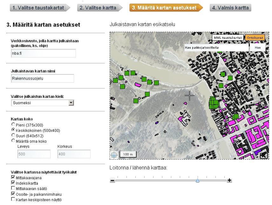Go to step 1. Valitse taustakartat
This screenshot has width=272, height=205.
pyautogui.click(x=40, y=8)
